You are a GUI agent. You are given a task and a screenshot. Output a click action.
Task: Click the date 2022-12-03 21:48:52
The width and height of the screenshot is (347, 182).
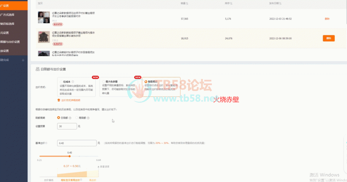pos(281,19)
